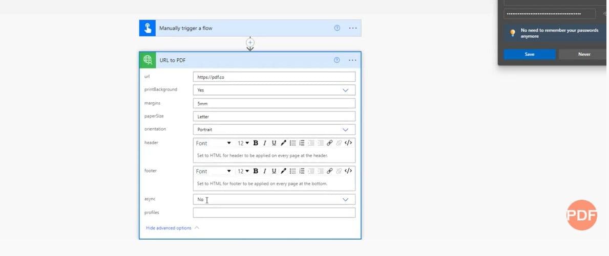Click Save in password prompt

click(x=529, y=54)
